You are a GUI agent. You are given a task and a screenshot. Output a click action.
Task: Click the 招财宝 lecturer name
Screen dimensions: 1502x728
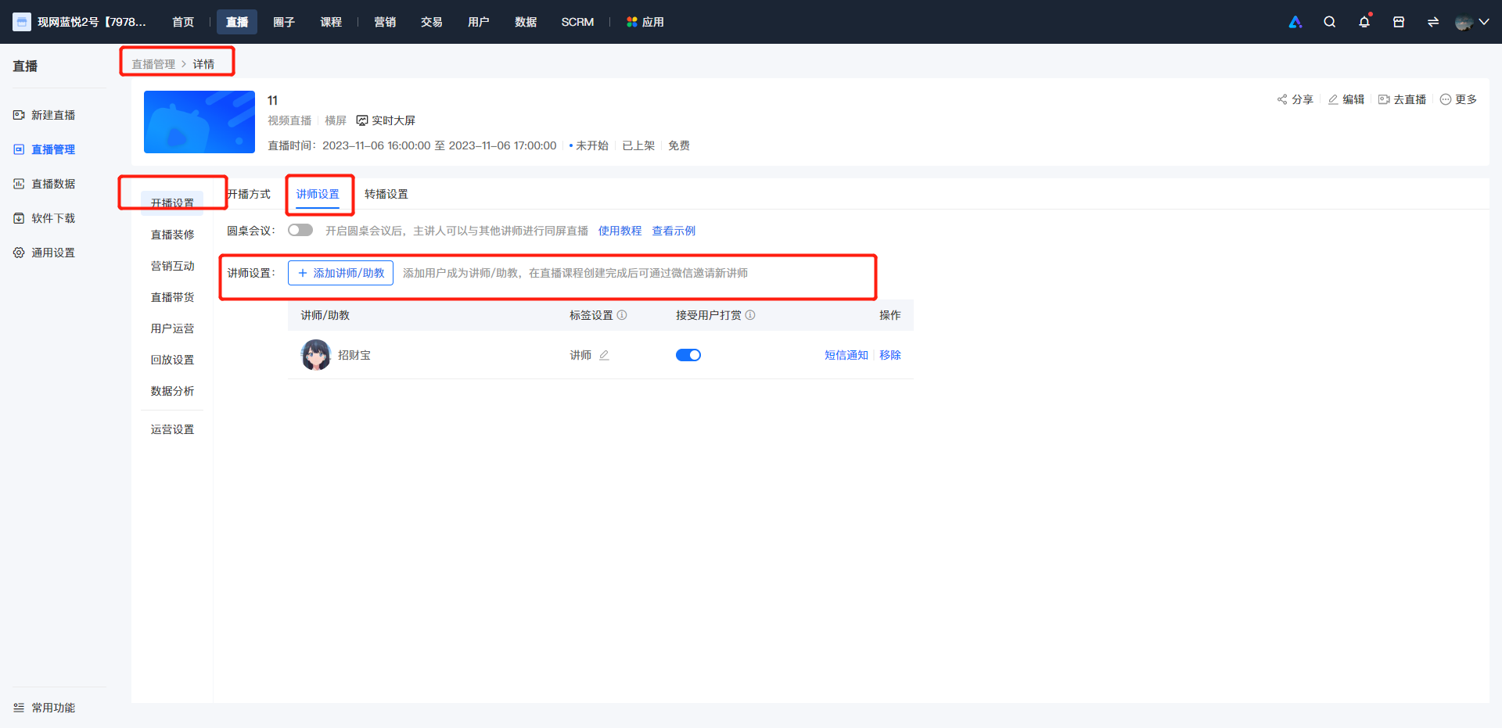pyautogui.click(x=354, y=355)
